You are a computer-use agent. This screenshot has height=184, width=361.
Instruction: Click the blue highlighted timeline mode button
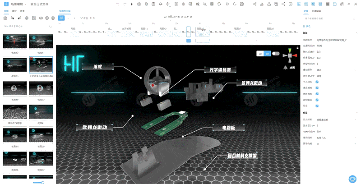pyautogui.click(x=61, y=18)
